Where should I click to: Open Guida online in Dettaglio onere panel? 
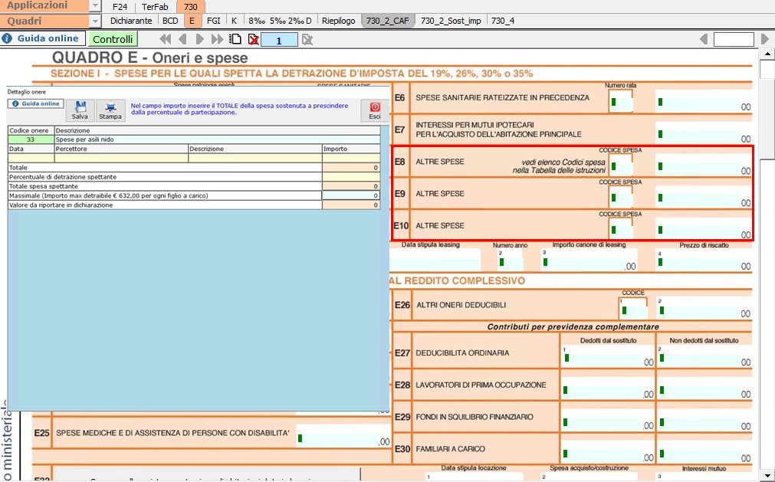[35, 103]
